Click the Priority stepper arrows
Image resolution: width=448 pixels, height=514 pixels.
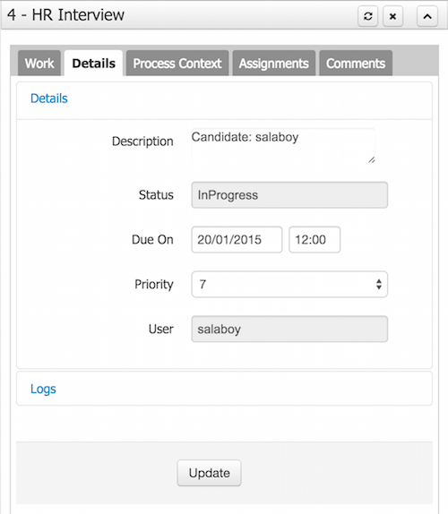[379, 284]
